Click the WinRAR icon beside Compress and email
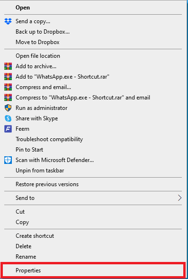The height and width of the screenshot is (279, 188). 8,87
